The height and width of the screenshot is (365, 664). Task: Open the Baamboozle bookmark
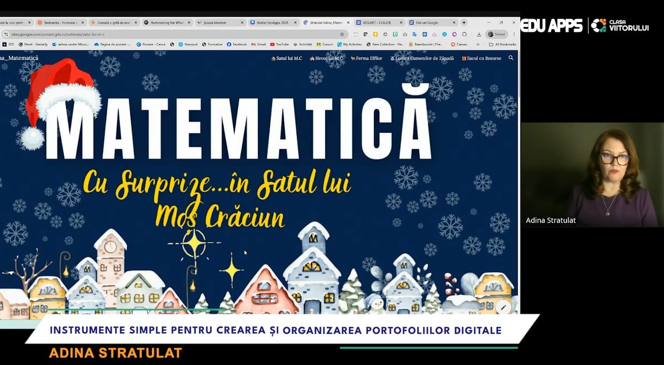[x=426, y=44]
